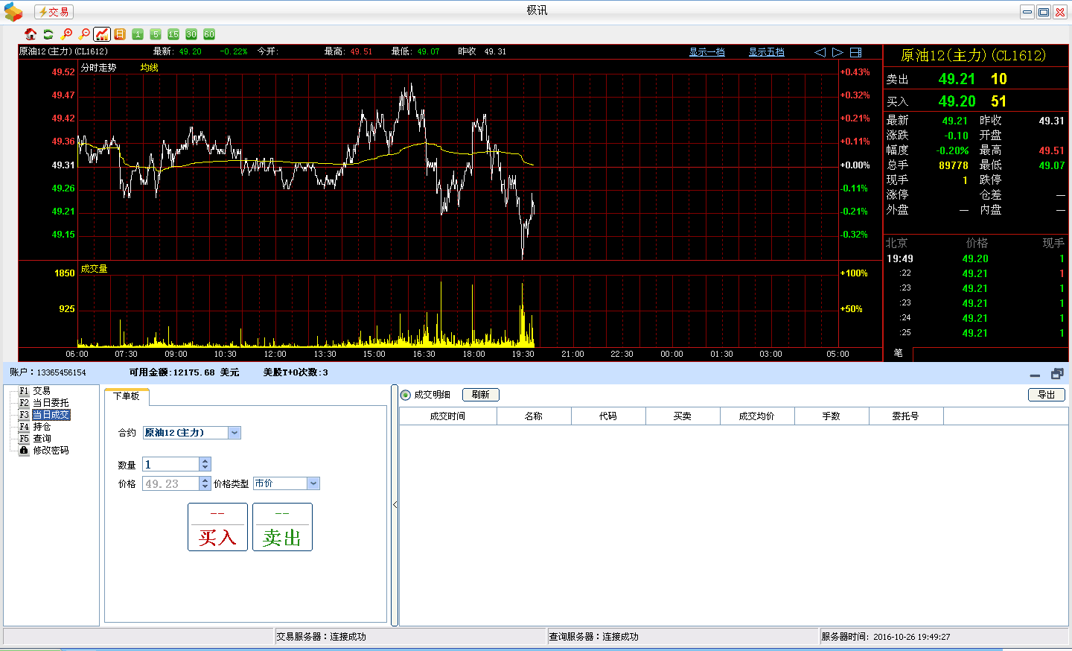This screenshot has height=651, width=1072.
Task: Select the 1-minute period button
Action: pyautogui.click(x=138, y=34)
